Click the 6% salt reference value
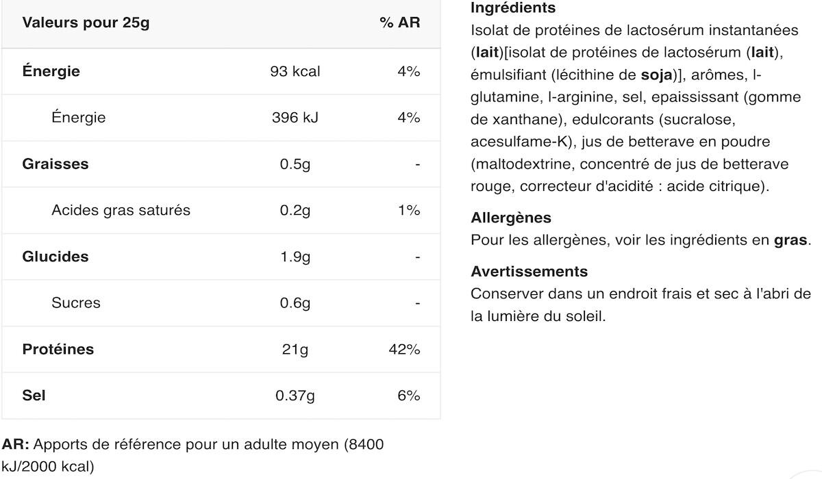This screenshot has height=479, width=822. [408, 396]
